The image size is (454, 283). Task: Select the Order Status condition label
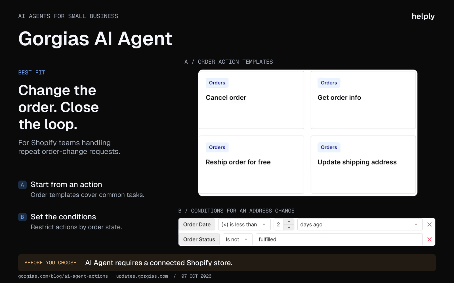199,239
